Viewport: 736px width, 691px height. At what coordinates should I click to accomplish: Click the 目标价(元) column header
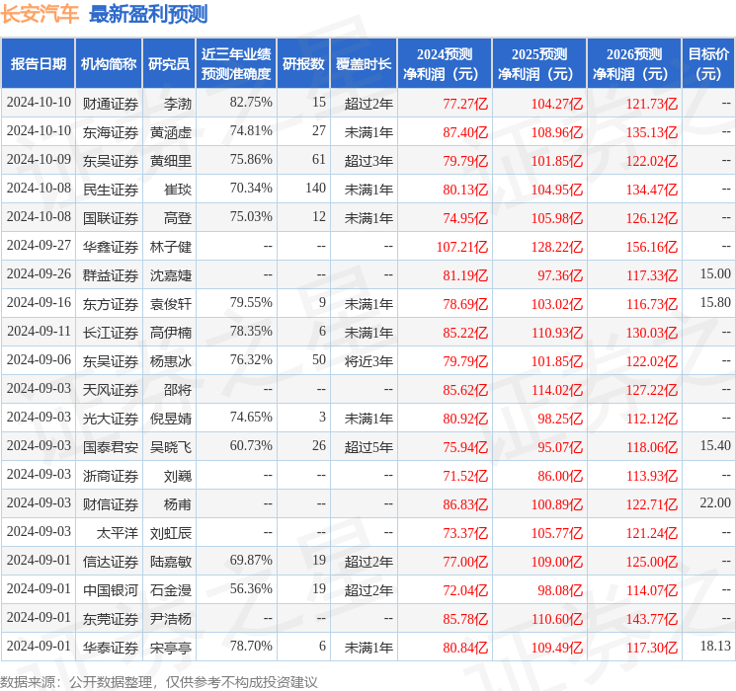708,64
